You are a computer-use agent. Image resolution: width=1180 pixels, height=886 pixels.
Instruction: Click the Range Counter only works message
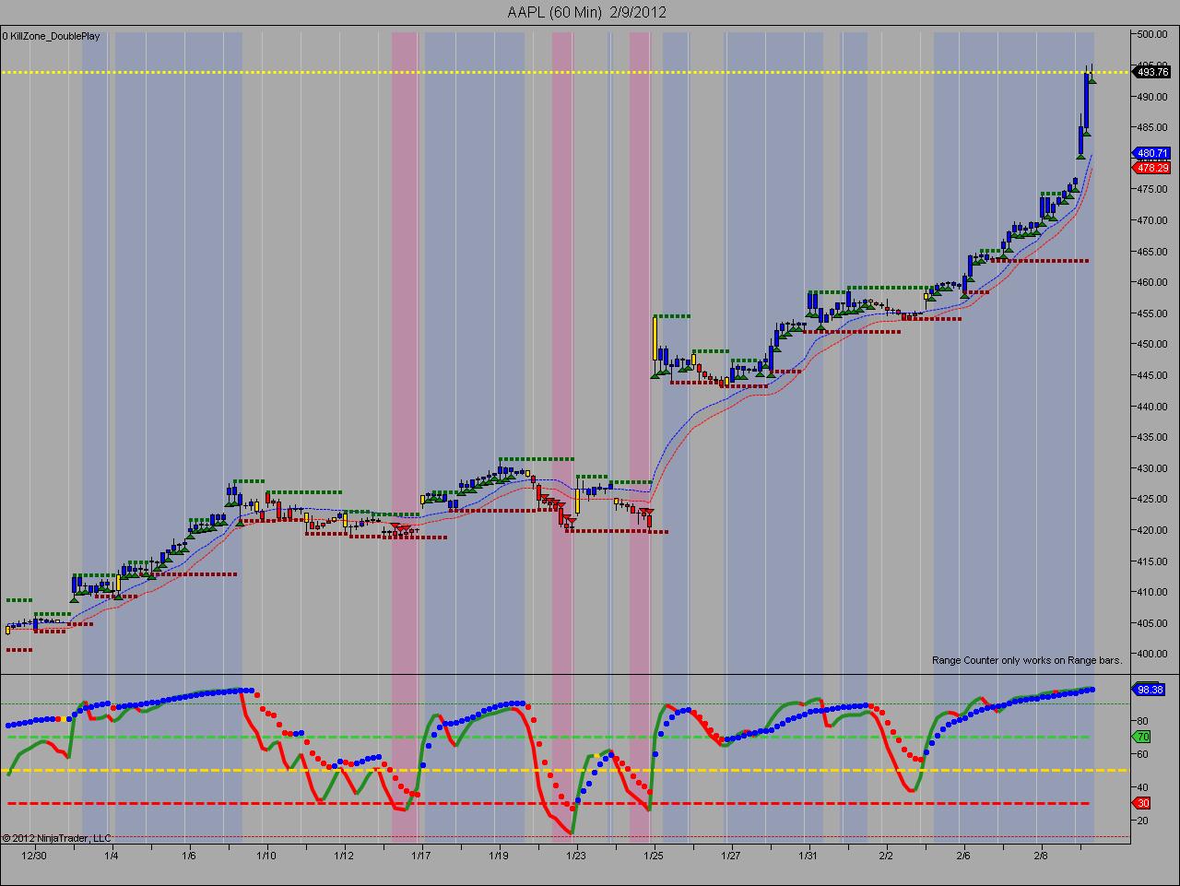click(x=1027, y=660)
